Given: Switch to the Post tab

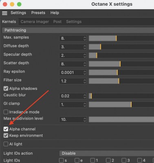Looking at the screenshot, I should pyautogui.click(x=57, y=22).
